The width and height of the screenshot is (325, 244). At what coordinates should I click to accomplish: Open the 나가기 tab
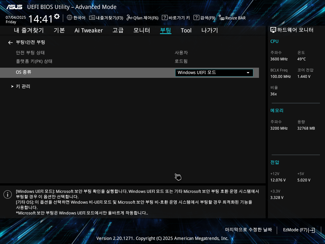tap(209, 30)
